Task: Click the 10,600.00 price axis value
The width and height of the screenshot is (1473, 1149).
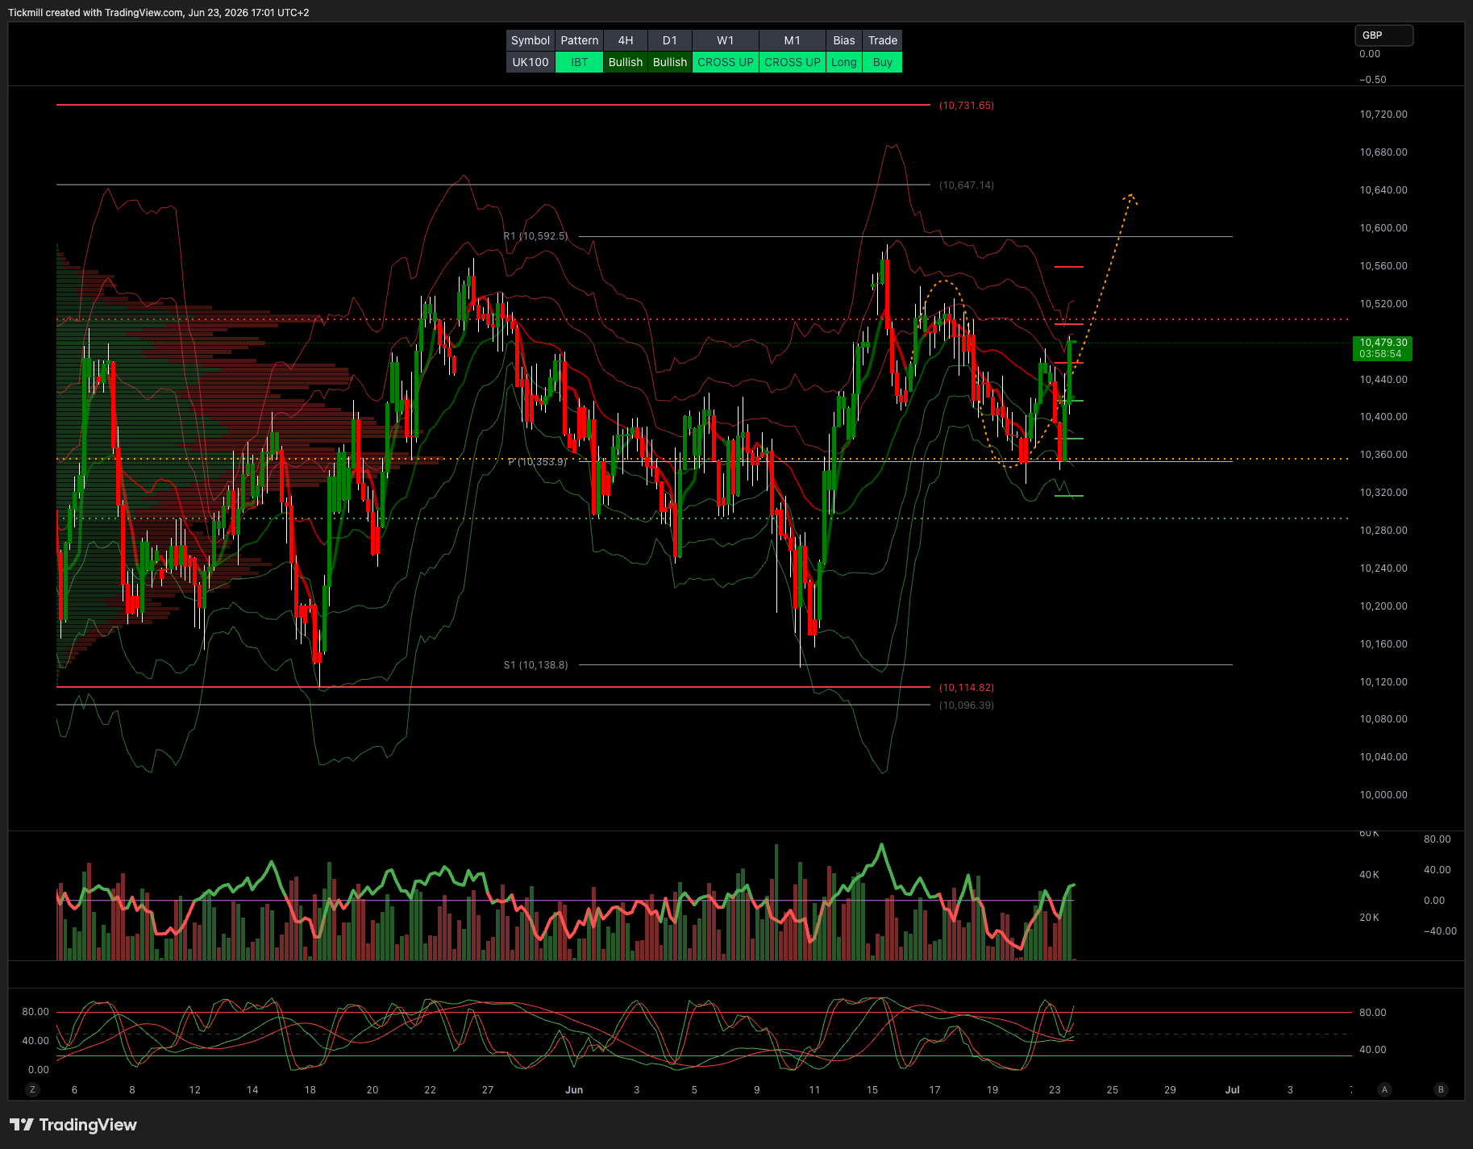Action: pos(1384,228)
